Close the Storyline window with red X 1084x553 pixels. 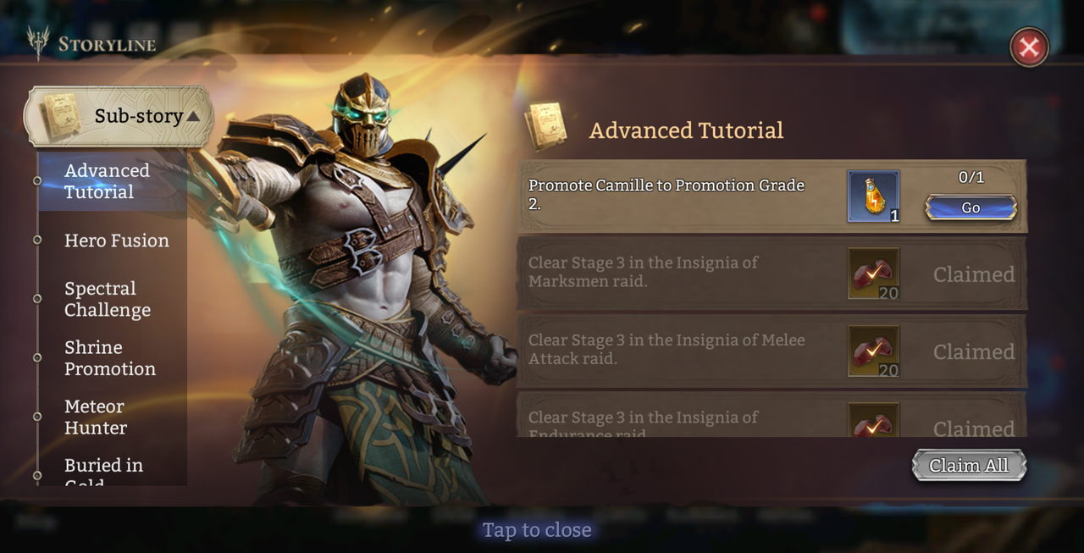pos(1029,47)
